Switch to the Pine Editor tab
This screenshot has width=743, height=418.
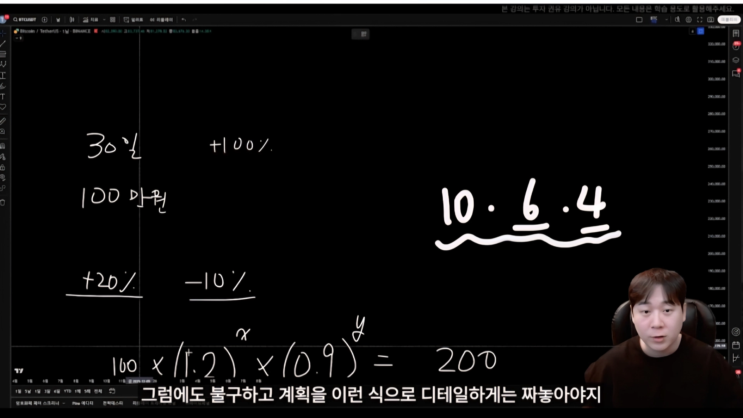[x=82, y=403]
